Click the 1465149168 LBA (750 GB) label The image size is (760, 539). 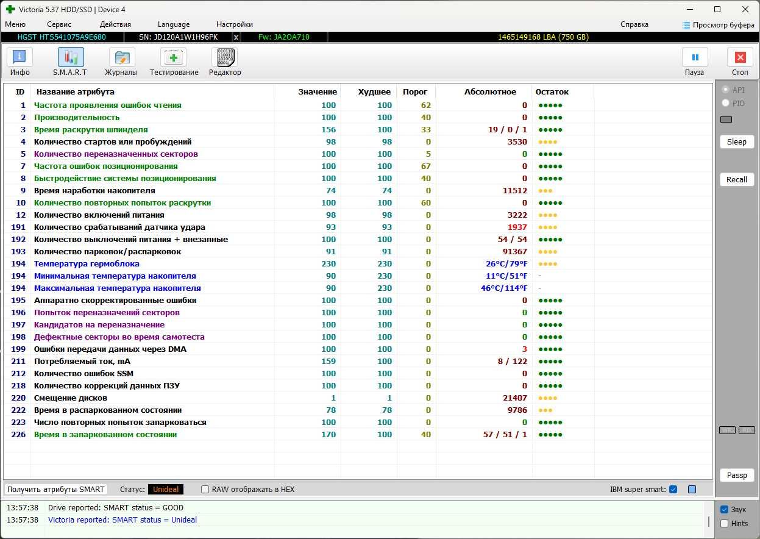(543, 37)
